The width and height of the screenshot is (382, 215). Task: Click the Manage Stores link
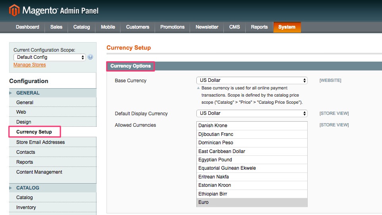point(30,65)
